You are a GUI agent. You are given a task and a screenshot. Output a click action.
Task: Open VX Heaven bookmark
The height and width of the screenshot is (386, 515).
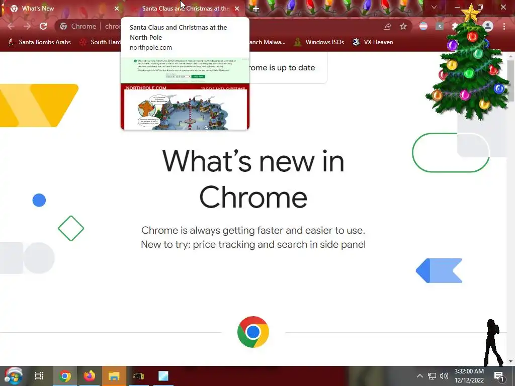pos(373,42)
